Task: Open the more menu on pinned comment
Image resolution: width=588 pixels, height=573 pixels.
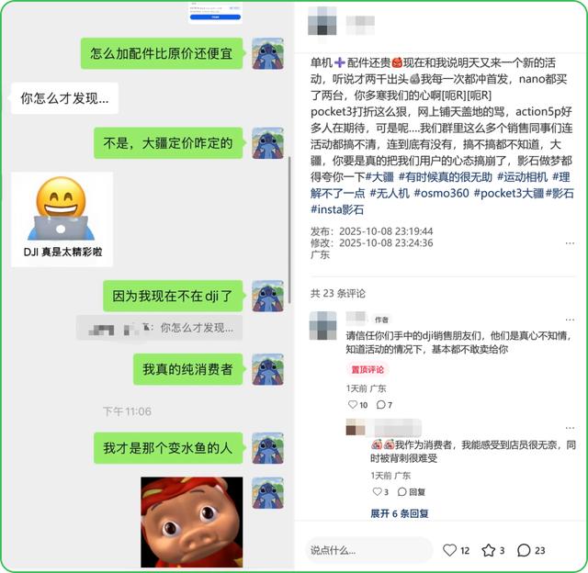Action: point(570,320)
